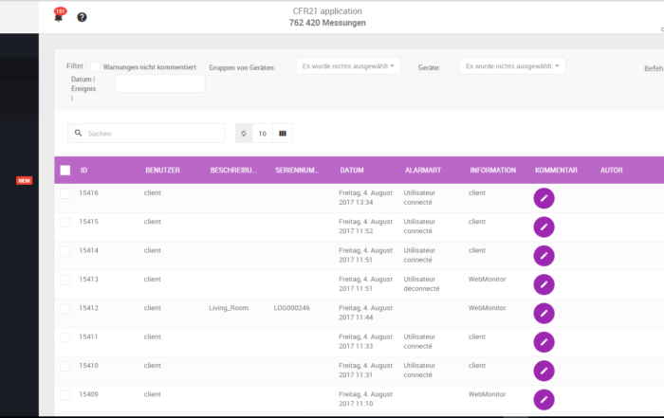
Task: Click the Datum | Ereignis date input
Action: tap(160, 83)
